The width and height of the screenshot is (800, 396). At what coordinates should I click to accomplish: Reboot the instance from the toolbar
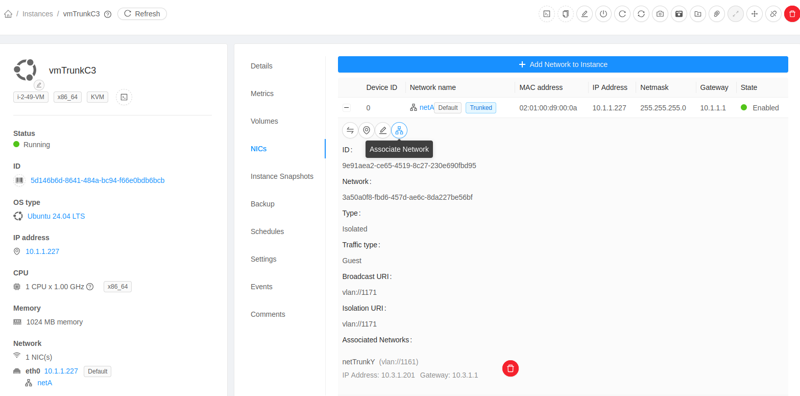click(x=622, y=14)
